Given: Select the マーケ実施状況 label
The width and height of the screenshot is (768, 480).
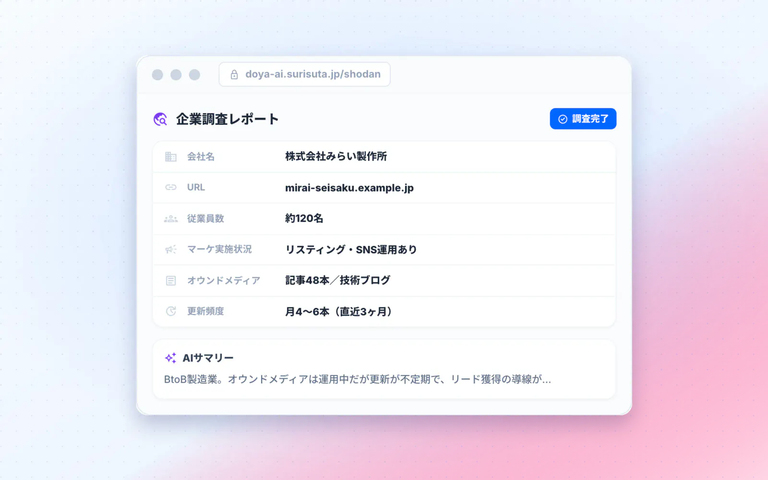Looking at the screenshot, I should 219,249.
